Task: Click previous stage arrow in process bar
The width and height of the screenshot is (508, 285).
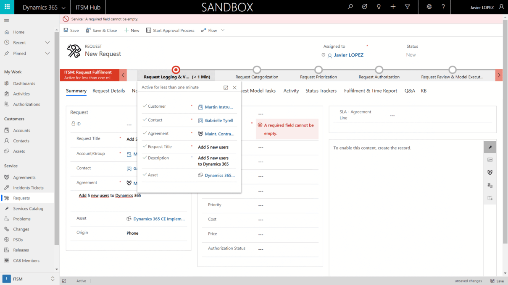Action: 123,75
